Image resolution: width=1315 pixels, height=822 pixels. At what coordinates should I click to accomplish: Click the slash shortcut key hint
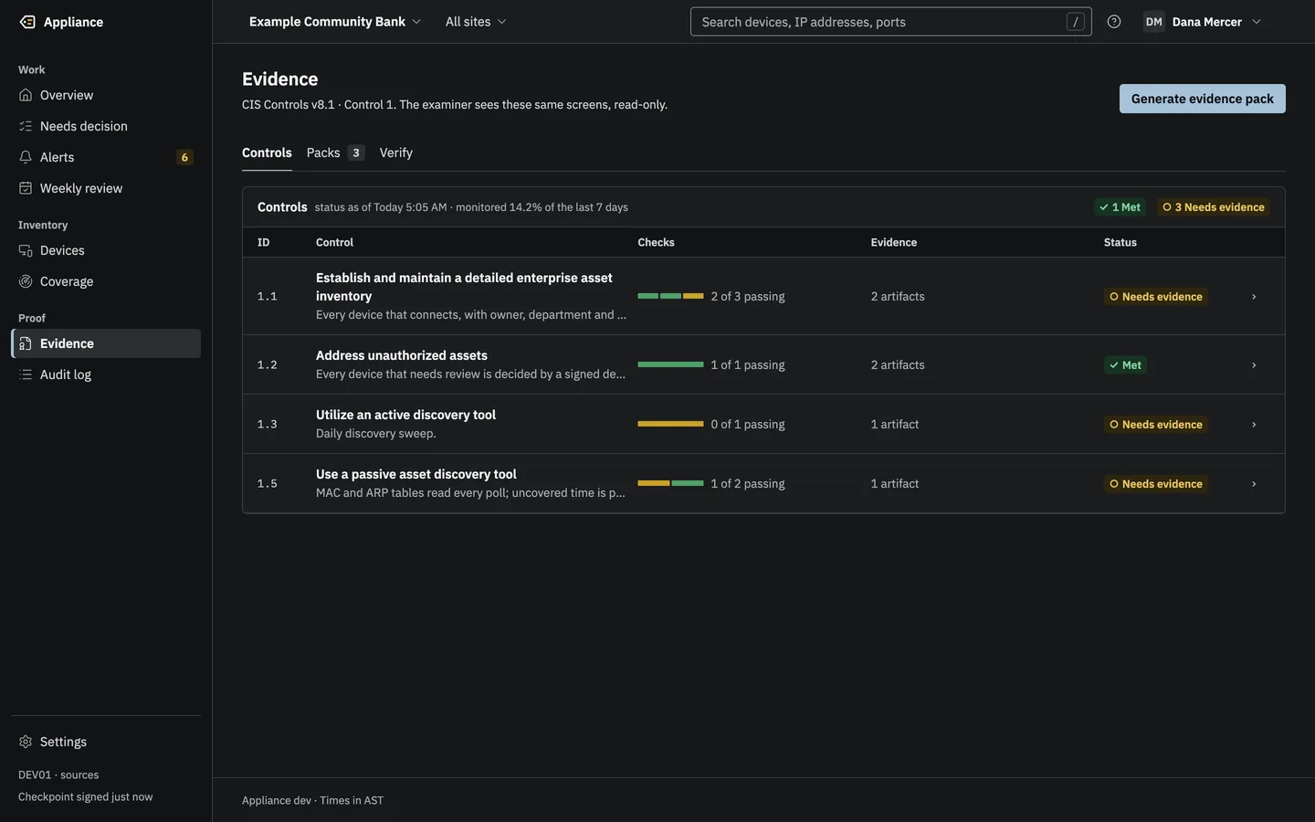coord(1075,22)
